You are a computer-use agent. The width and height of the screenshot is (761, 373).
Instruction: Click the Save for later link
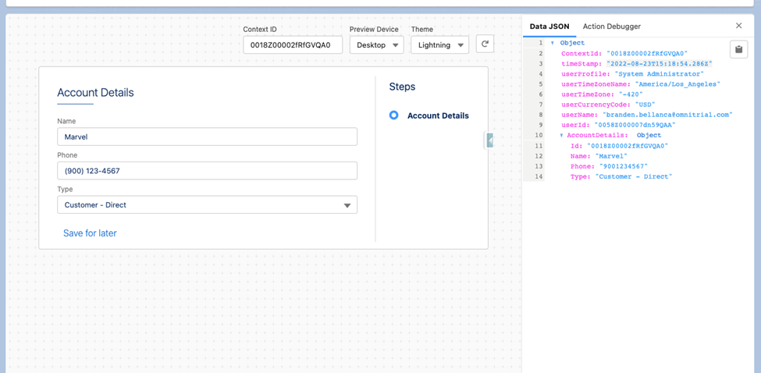[x=90, y=233]
